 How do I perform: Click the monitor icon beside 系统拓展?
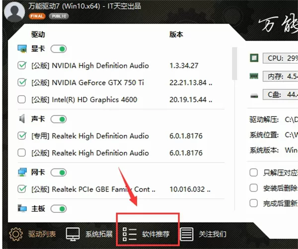(73, 234)
